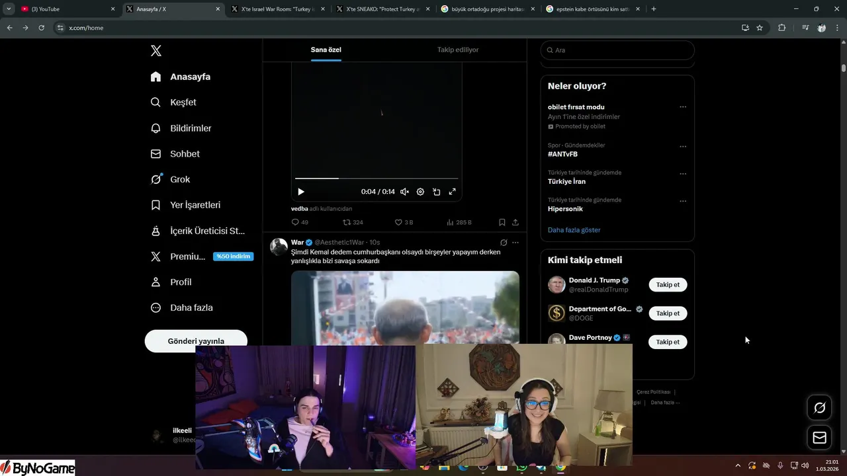
Task: Open War profile avatar
Action: click(279, 247)
